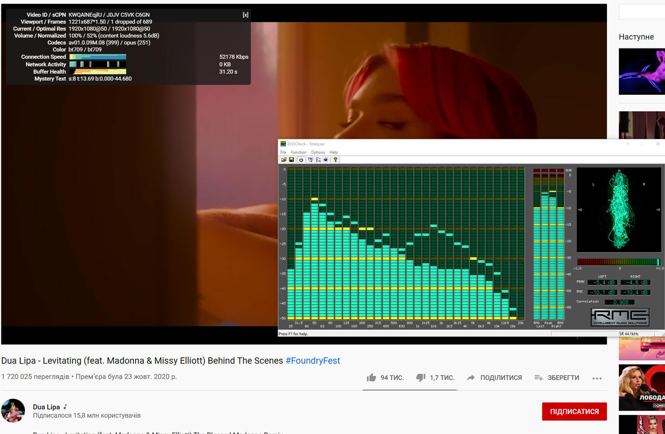Click the Network Activity graph bar
Image resolution: width=665 pixels, height=434 pixels.
tap(98, 64)
